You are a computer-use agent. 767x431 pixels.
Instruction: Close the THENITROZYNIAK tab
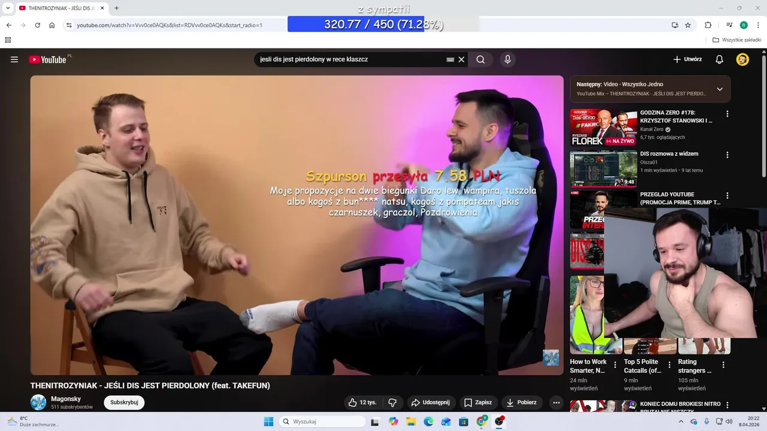pyautogui.click(x=102, y=8)
